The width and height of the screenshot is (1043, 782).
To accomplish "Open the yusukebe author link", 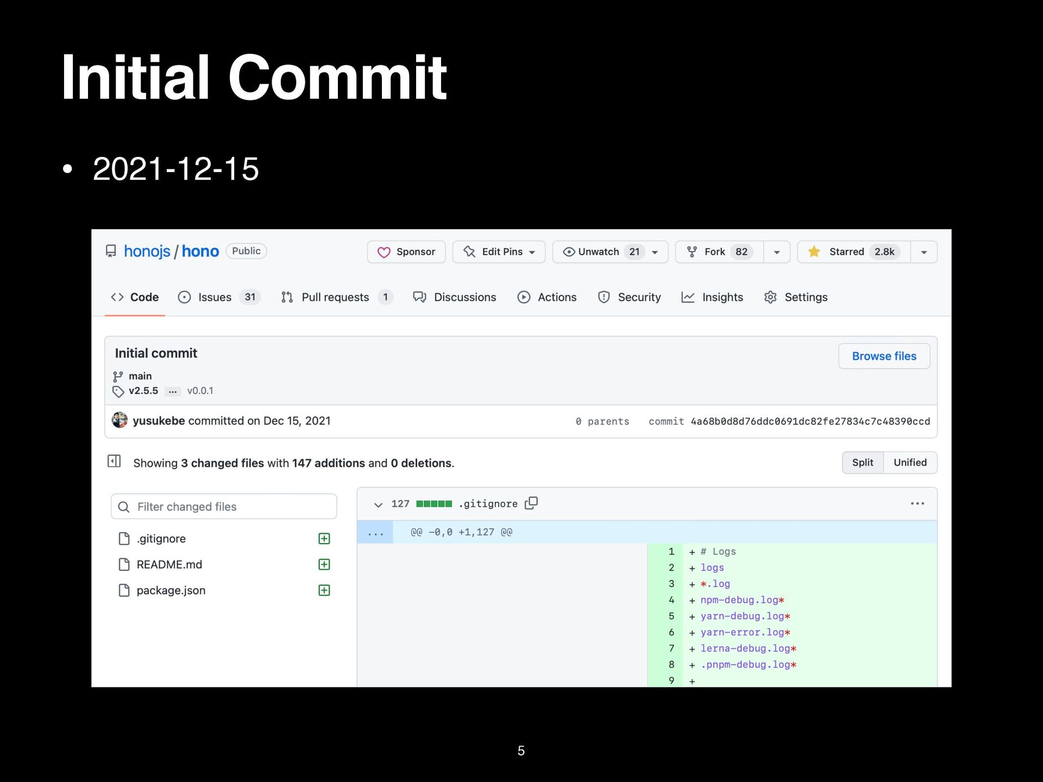I will [x=159, y=421].
